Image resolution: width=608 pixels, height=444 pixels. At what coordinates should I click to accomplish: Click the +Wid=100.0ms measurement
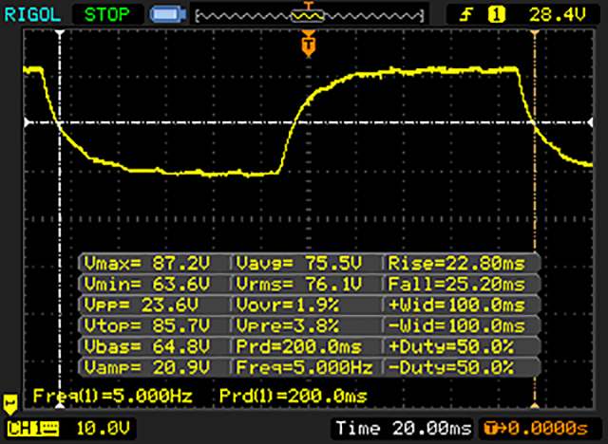pyautogui.click(x=456, y=305)
